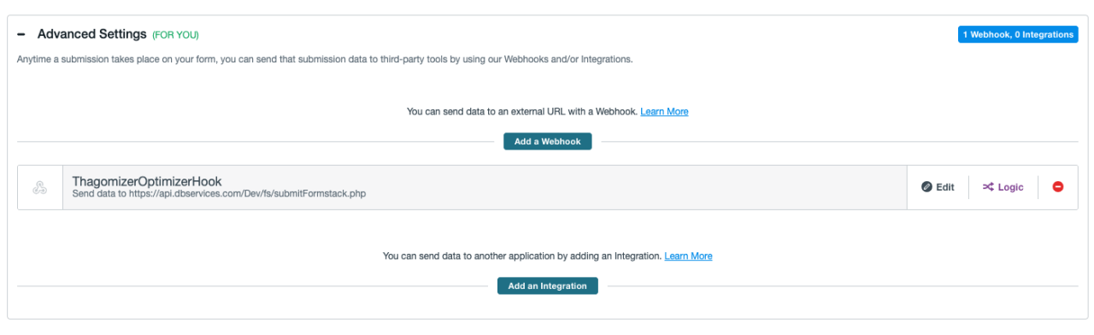Collapse the Advanced Settings section

point(21,34)
